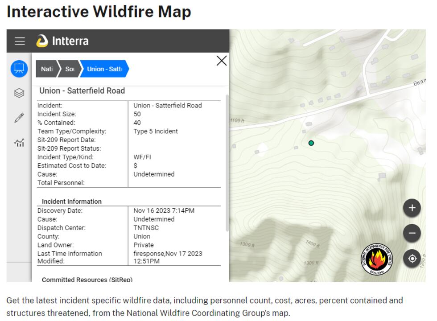Open the chart analytics sidebar icon
437x321 pixels.
coord(19,143)
